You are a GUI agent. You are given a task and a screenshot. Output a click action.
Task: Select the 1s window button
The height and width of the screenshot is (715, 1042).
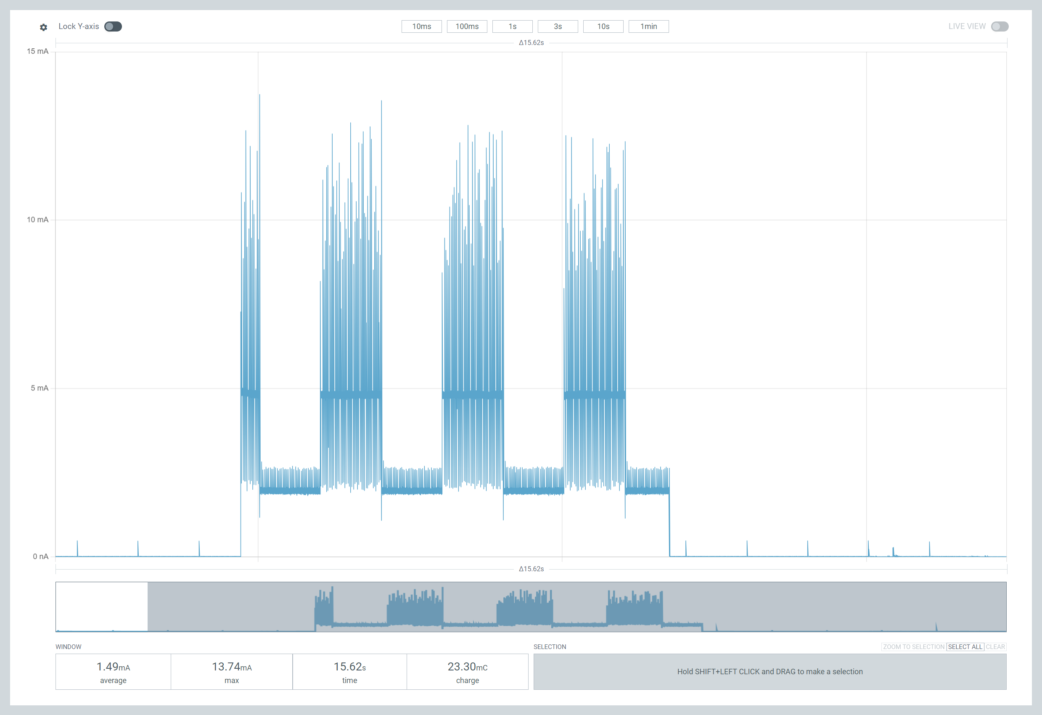pyautogui.click(x=512, y=26)
